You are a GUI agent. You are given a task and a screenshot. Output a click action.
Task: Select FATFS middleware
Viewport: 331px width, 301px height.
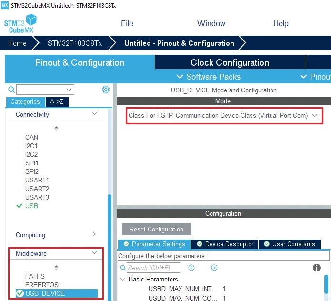[35, 276]
